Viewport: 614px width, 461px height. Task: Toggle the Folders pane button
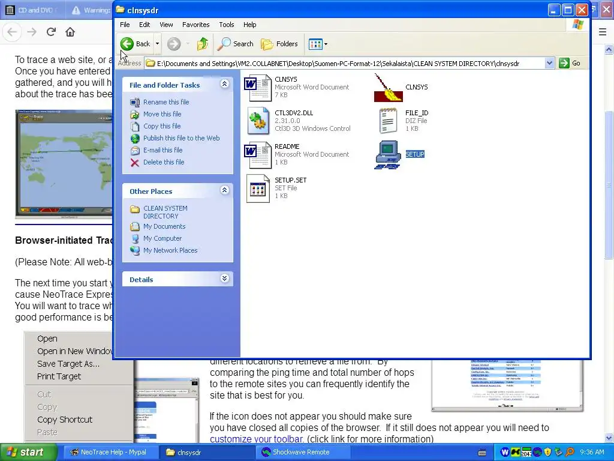[279, 44]
